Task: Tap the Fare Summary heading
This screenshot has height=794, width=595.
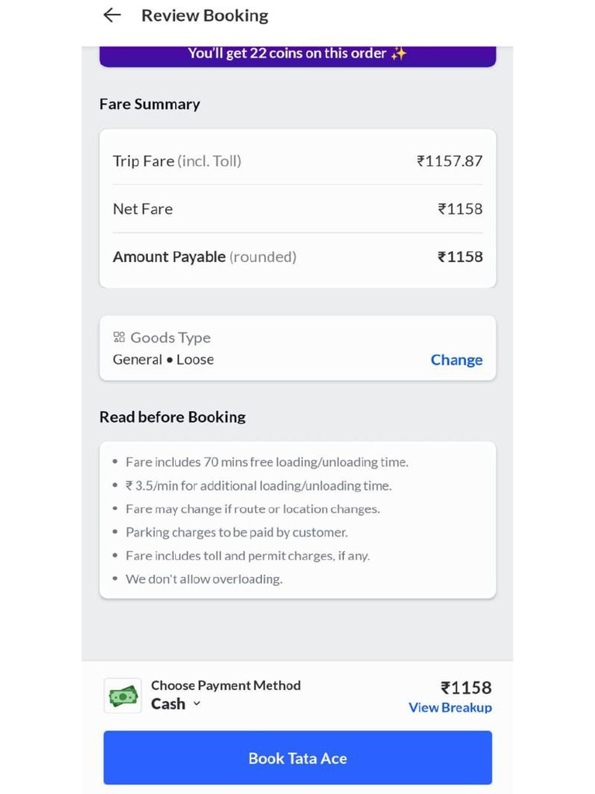Action: 150,104
